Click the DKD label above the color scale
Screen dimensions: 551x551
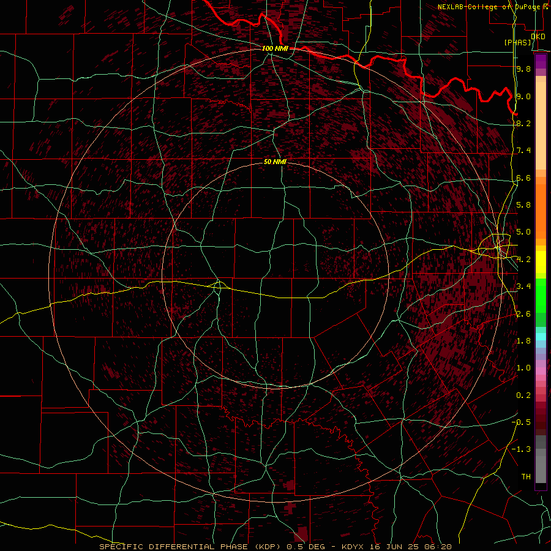pyautogui.click(x=538, y=36)
